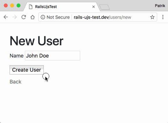The width and height of the screenshot is (168, 123).
Task: Click into the Name text field
Action: click(x=52, y=56)
